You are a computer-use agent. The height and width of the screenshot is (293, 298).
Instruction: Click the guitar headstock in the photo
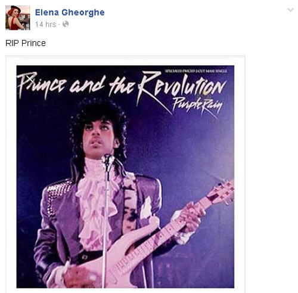221,193
